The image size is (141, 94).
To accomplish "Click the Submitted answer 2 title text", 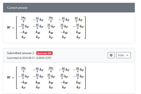I will [x=20, y=53].
